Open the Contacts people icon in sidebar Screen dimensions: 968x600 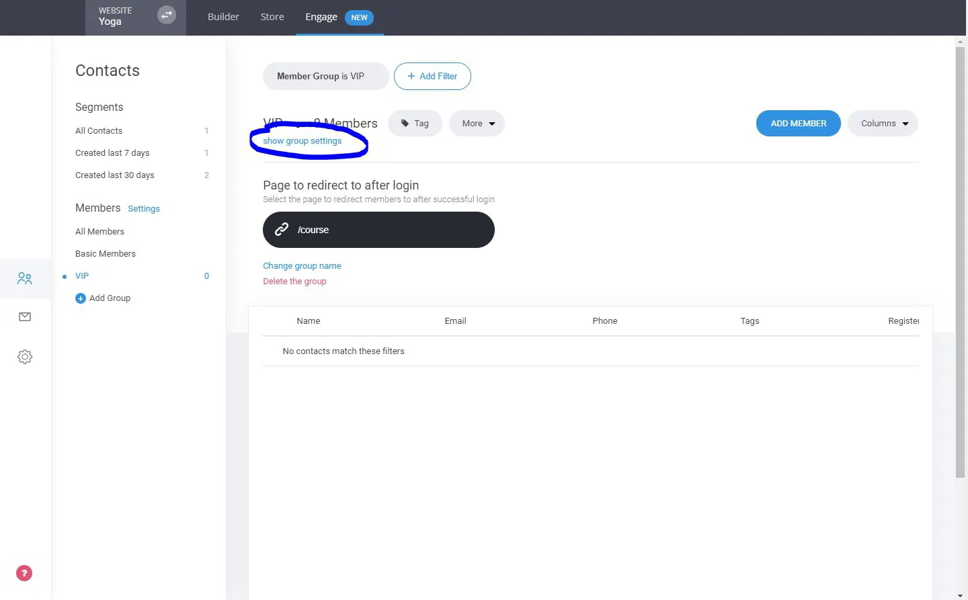click(25, 277)
